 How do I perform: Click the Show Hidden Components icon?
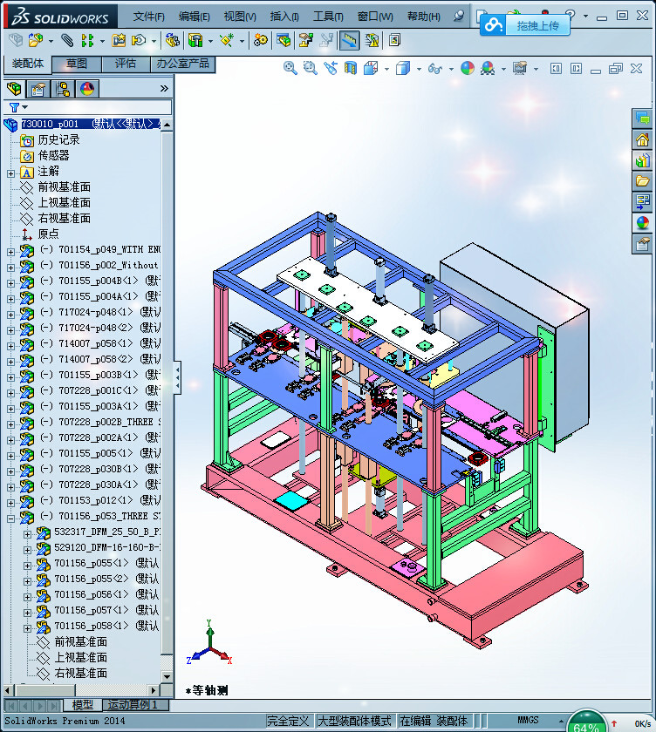pyautogui.click(x=173, y=41)
